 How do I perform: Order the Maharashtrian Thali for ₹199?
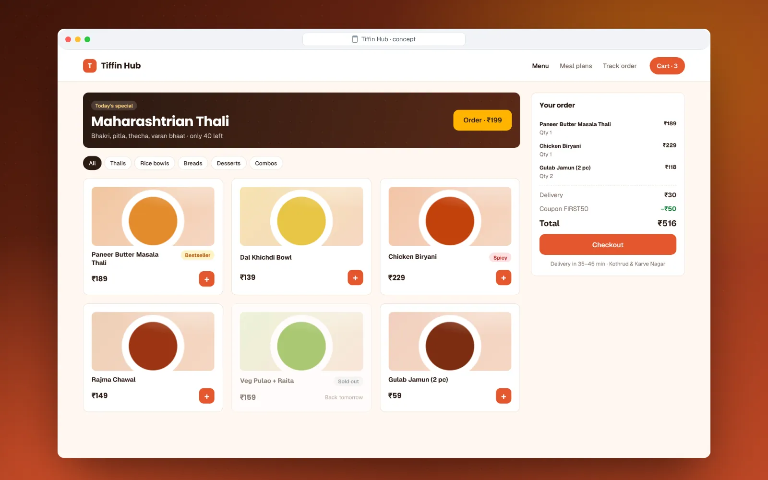click(482, 120)
